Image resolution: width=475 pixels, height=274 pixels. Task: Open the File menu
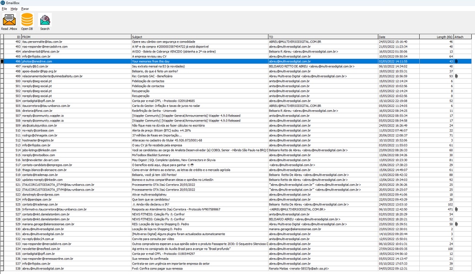point(4,9)
